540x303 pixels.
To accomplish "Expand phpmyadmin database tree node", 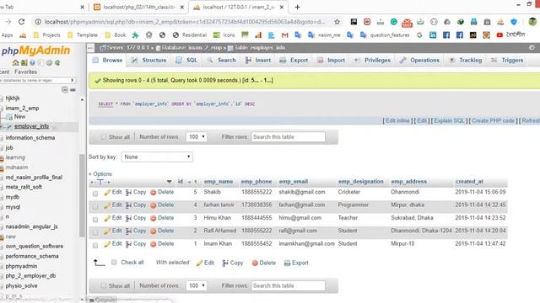I will point(2,266).
